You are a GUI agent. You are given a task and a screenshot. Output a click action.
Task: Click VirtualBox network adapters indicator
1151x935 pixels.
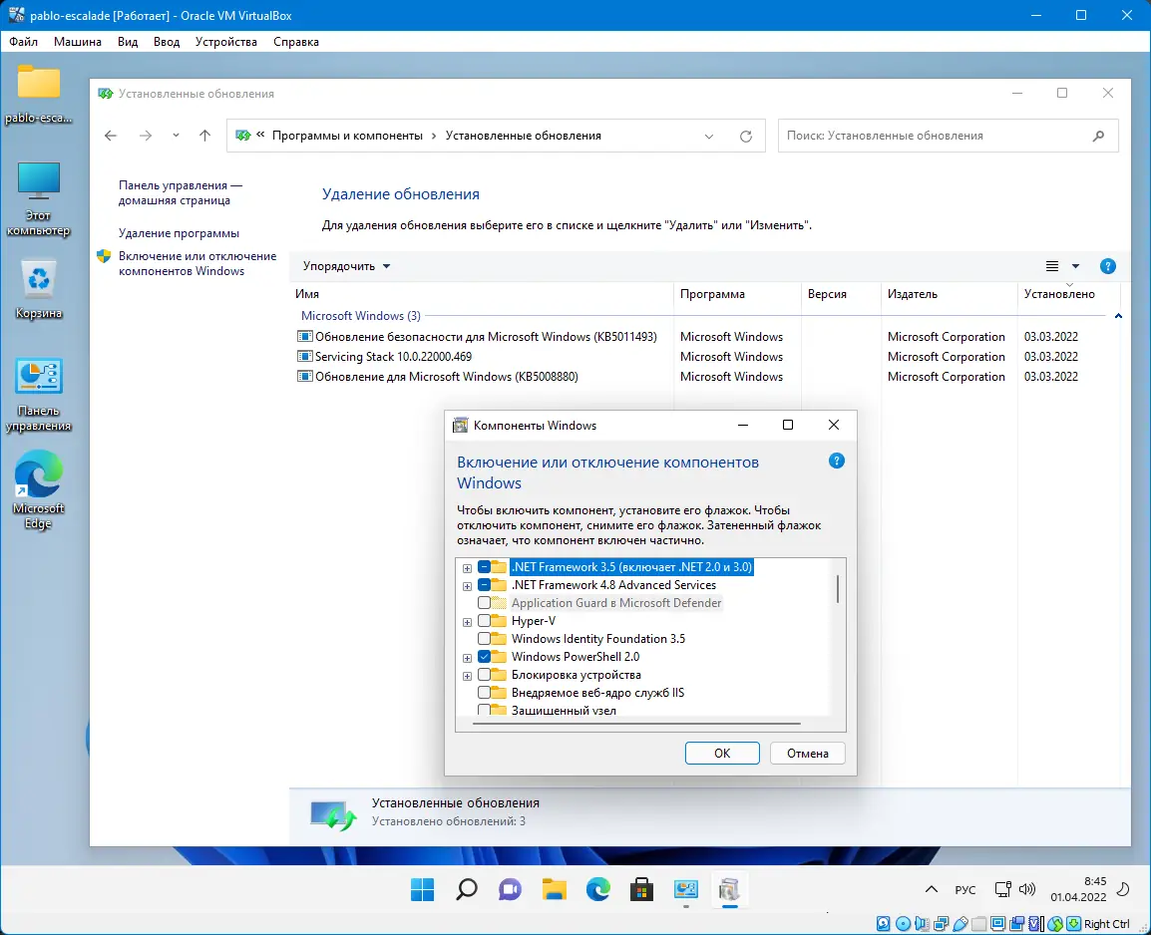tap(942, 924)
